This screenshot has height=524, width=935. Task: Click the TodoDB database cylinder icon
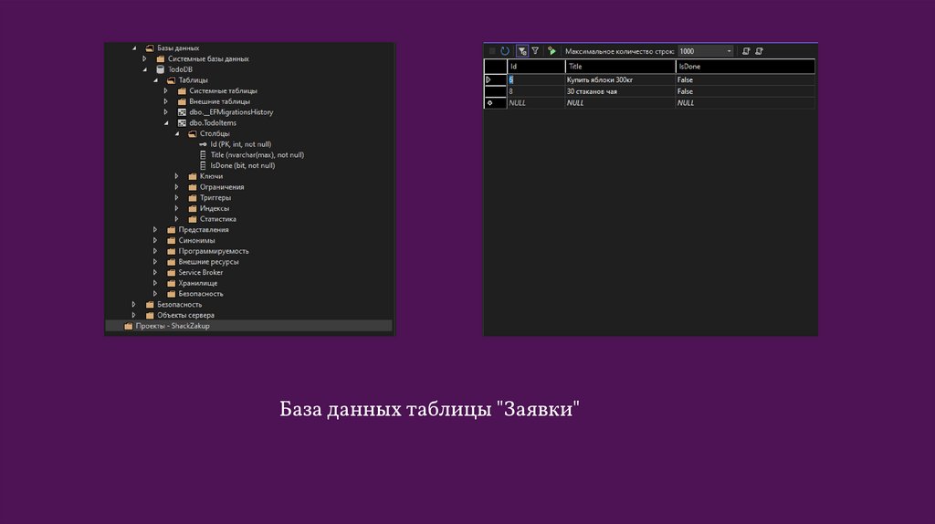(x=161, y=69)
